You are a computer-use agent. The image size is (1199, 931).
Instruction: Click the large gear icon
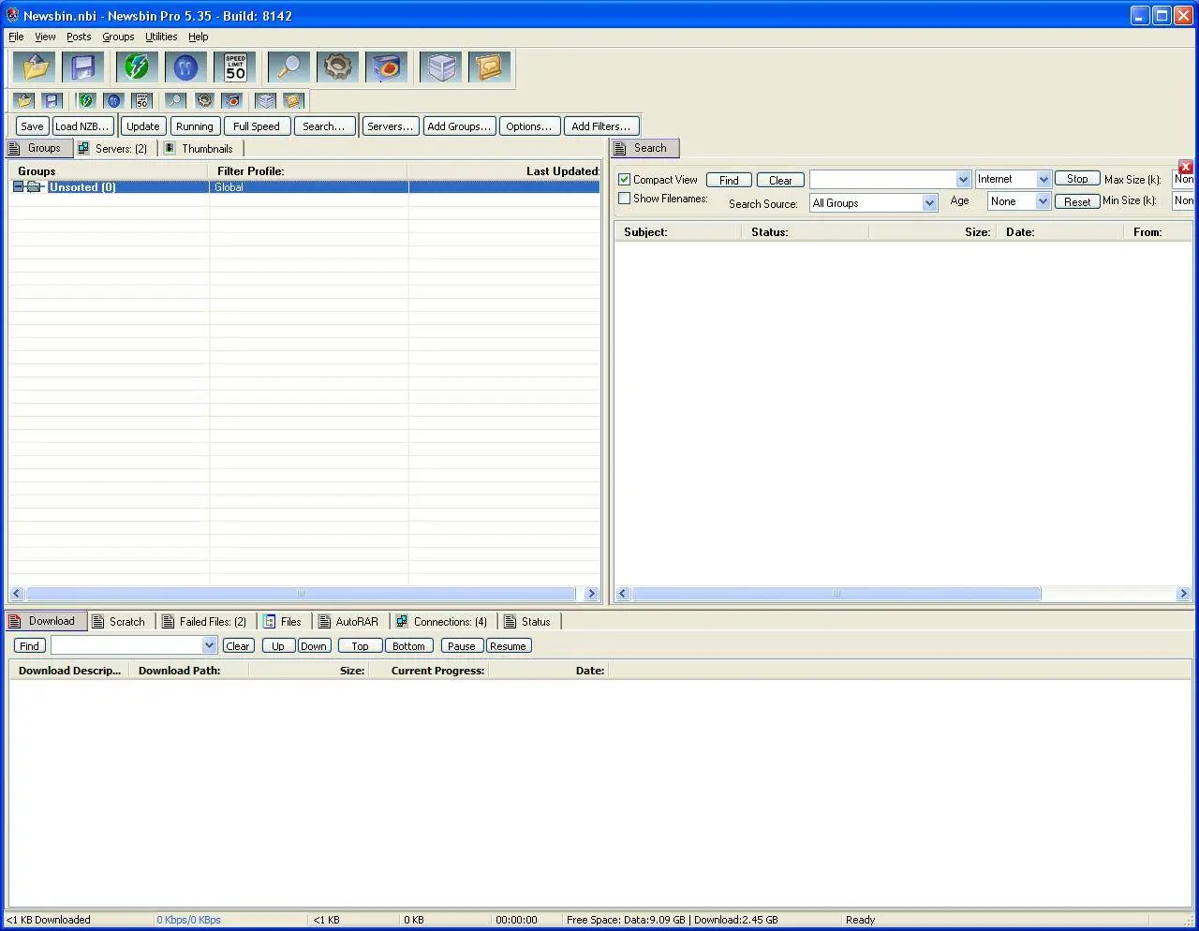(337, 67)
